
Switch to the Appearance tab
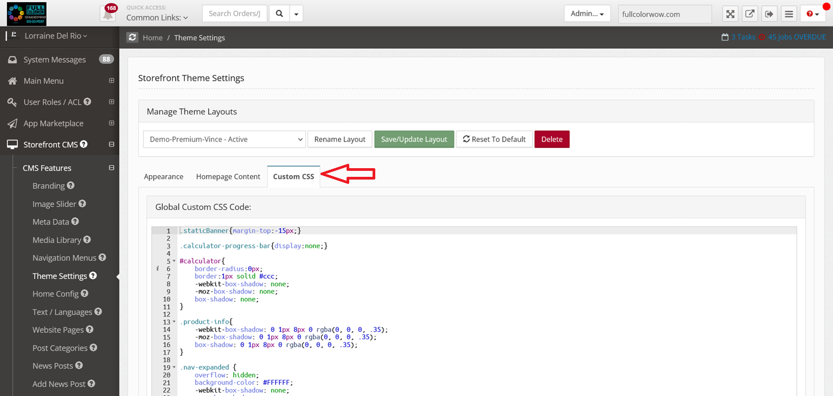click(x=163, y=176)
